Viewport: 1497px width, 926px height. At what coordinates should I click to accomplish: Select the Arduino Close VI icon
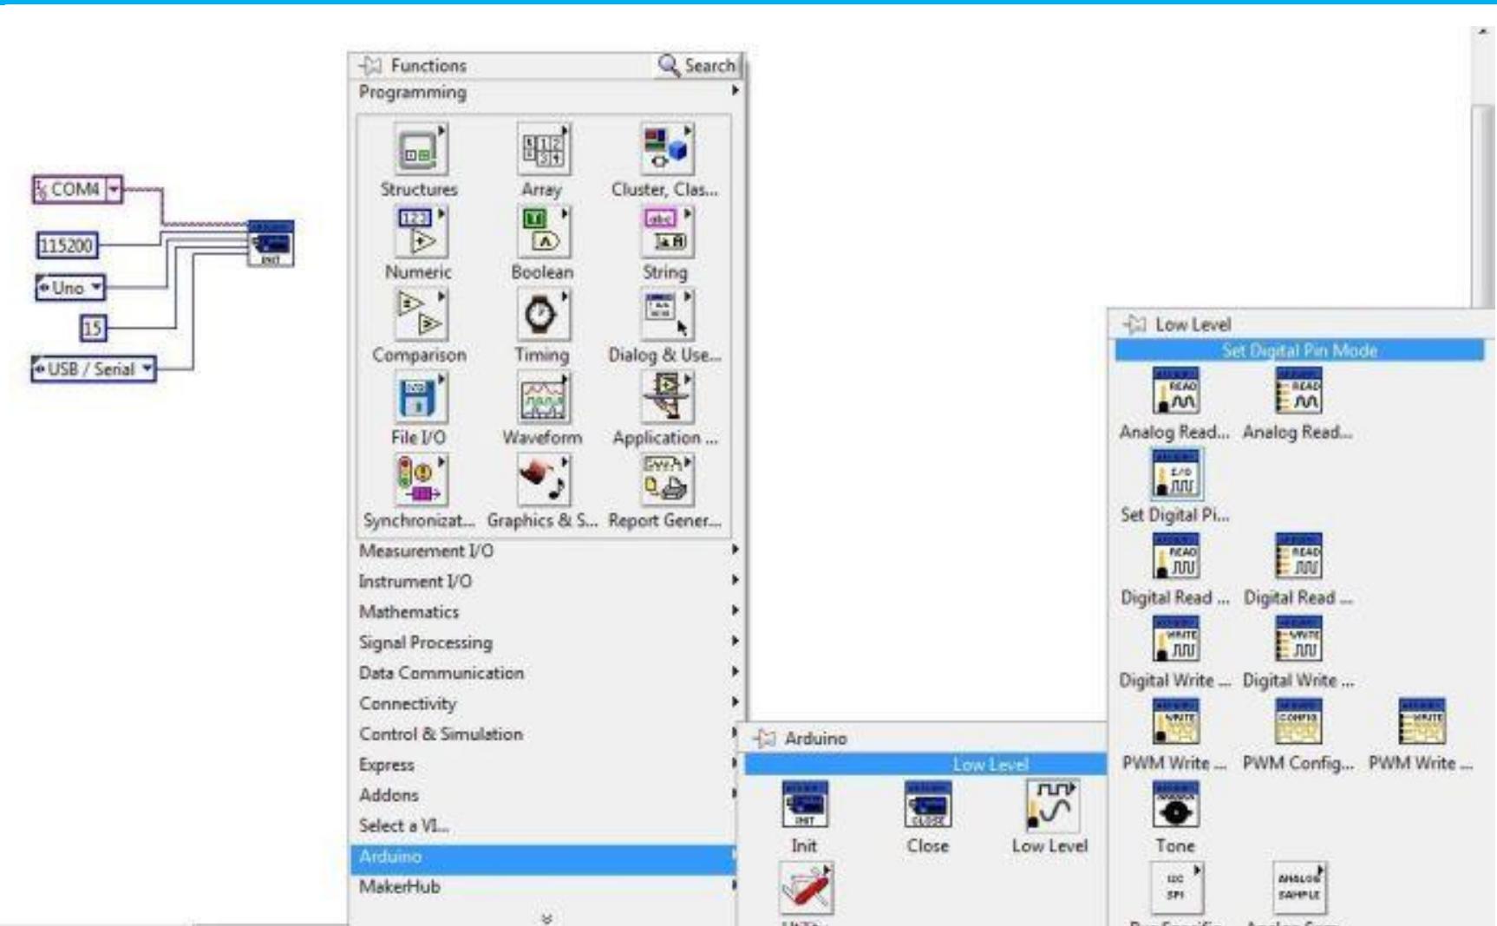tap(928, 805)
